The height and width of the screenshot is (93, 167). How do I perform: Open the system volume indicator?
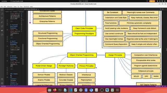coord(160,1)
